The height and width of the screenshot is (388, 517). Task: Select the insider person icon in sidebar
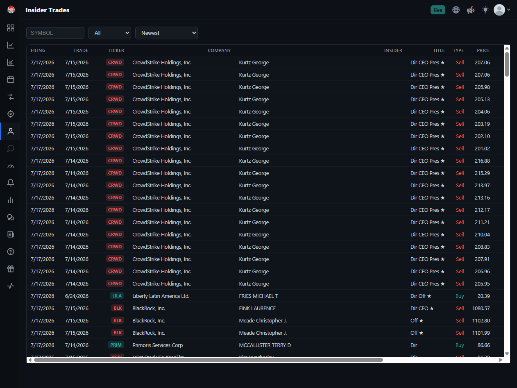pyautogui.click(x=11, y=131)
